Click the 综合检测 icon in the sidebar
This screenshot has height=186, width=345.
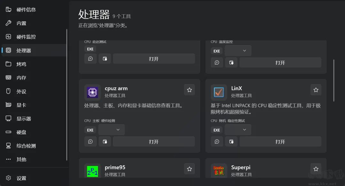click(8, 146)
